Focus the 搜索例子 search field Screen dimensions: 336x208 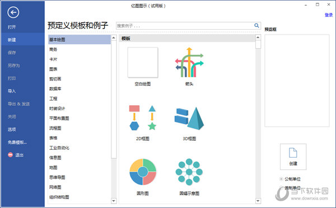185,26
